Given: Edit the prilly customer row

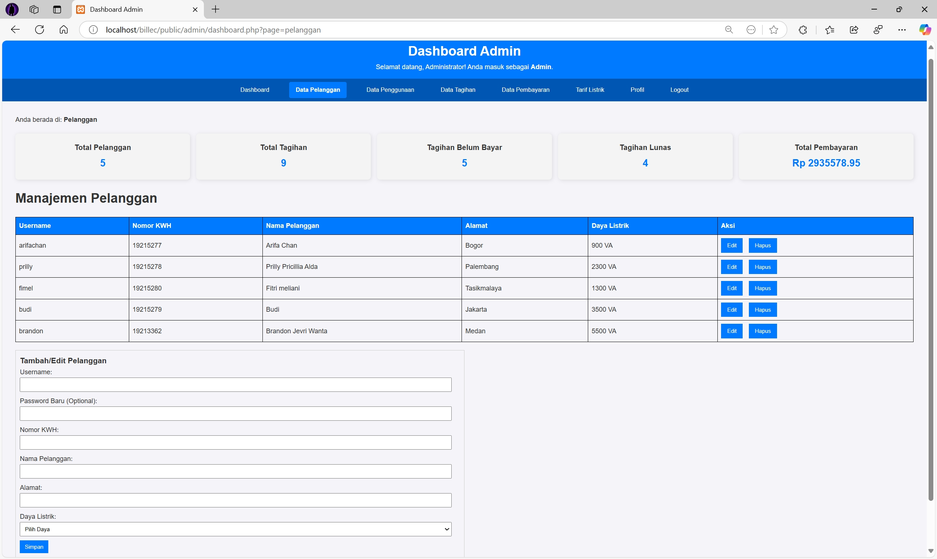Looking at the screenshot, I should (731, 267).
